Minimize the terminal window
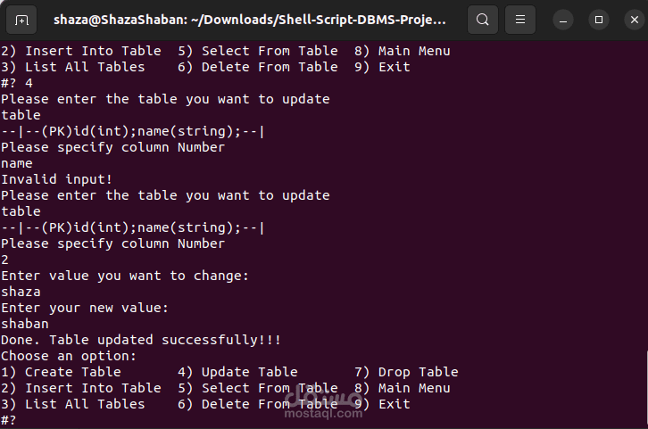This screenshot has height=429, width=648. pyautogui.click(x=563, y=19)
